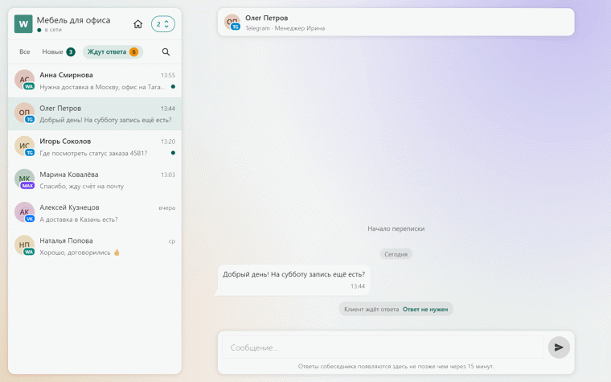Click Алексей Кузнецов's avatar with VK badge

pyautogui.click(x=25, y=212)
